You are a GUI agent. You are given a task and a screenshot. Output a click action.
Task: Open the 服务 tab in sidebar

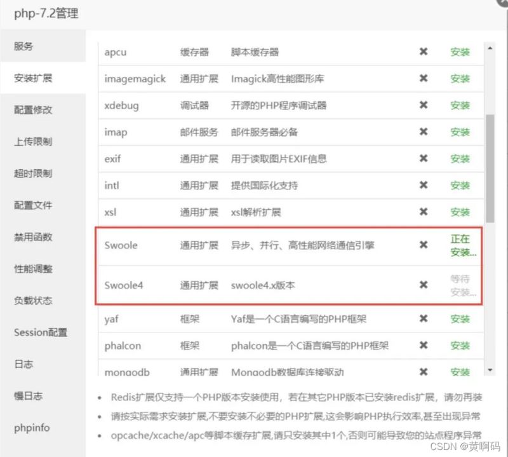pyautogui.click(x=24, y=46)
